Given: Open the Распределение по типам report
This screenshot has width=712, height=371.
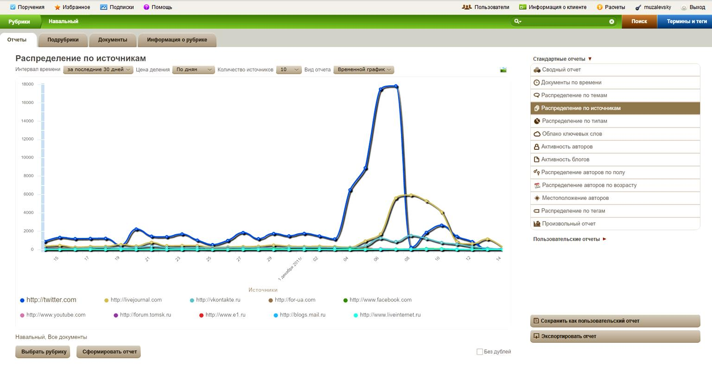Looking at the screenshot, I should 615,121.
